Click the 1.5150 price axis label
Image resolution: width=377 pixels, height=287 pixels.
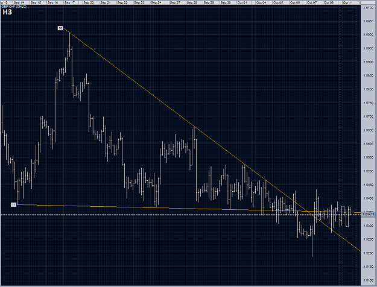(x=368, y=266)
